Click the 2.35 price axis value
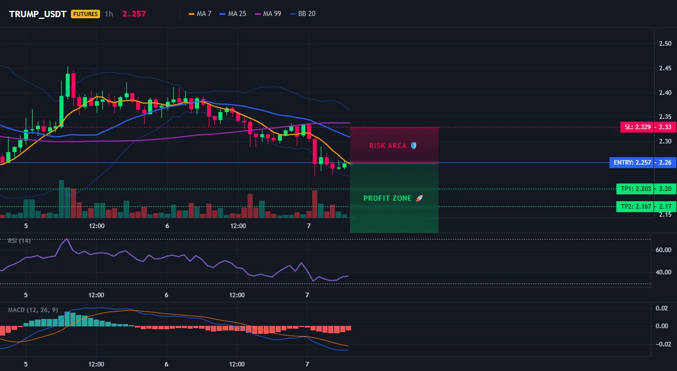Image resolution: width=677 pixels, height=371 pixels. [666, 117]
